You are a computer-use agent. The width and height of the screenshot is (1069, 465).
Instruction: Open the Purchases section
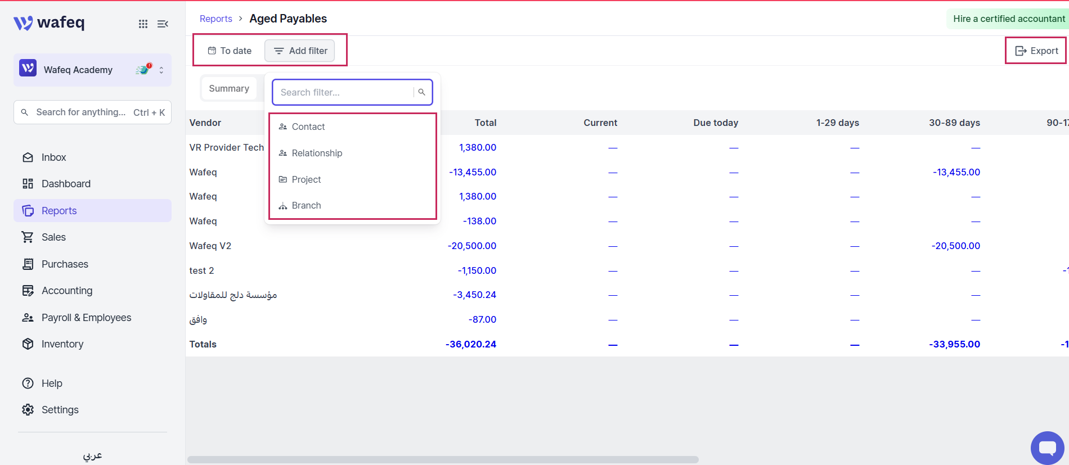92,264
